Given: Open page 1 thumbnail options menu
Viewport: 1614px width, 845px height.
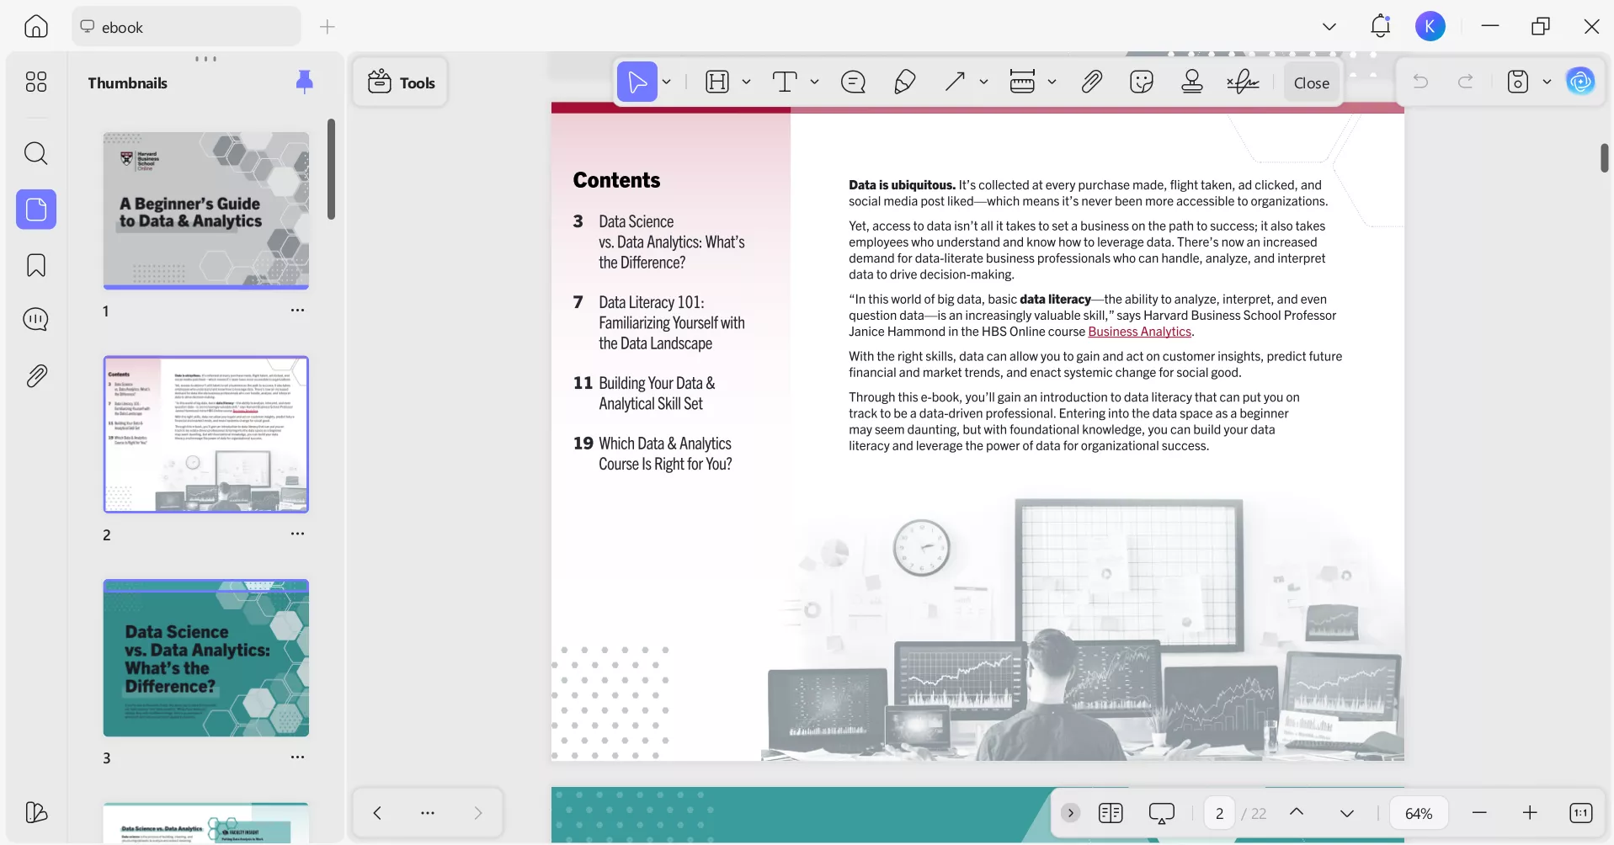Looking at the screenshot, I should pyautogui.click(x=297, y=311).
